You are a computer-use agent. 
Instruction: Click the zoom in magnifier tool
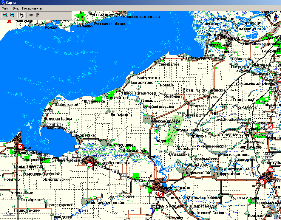click(5, 15)
